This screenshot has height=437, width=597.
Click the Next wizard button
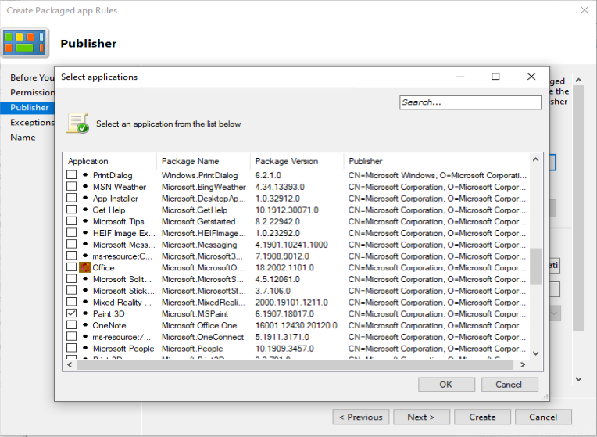coord(421,417)
